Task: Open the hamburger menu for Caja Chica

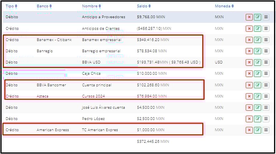Action: tap(266, 74)
